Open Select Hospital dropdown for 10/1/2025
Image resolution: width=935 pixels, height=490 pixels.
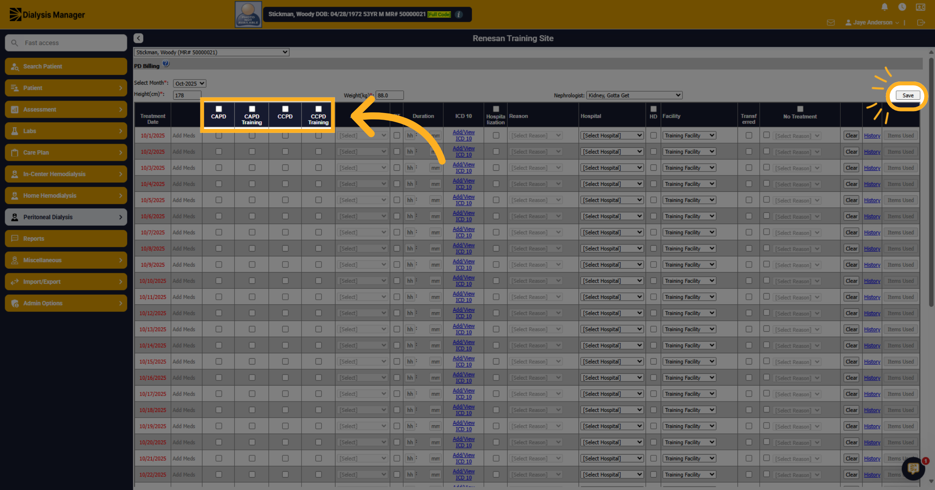point(612,135)
